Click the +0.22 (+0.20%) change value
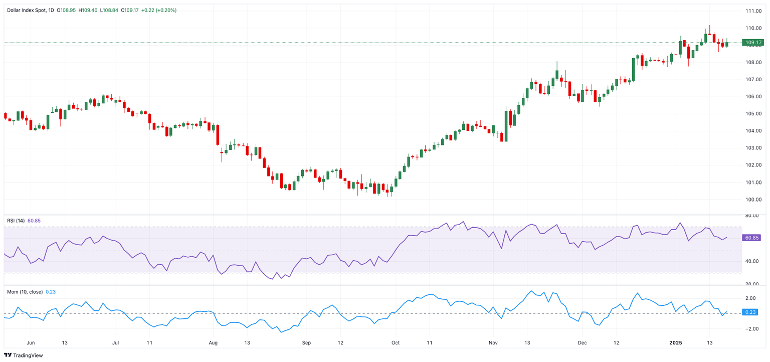This screenshot has height=362, width=770. [x=158, y=10]
